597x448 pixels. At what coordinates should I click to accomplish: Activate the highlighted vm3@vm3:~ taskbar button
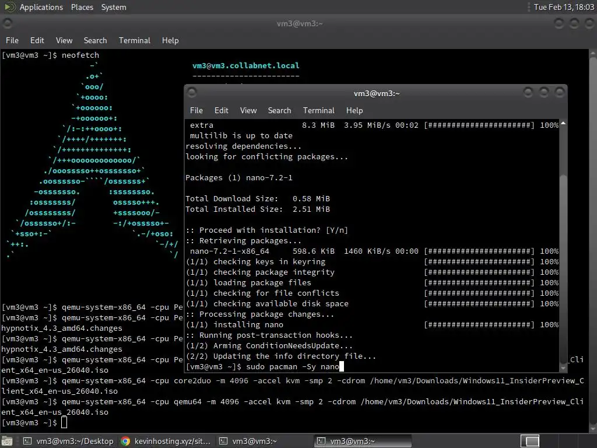pyautogui.click(x=363, y=441)
